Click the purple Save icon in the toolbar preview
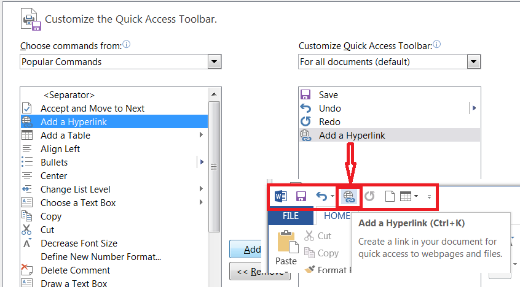Image resolution: width=520 pixels, height=287 pixels. click(x=301, y=196)
